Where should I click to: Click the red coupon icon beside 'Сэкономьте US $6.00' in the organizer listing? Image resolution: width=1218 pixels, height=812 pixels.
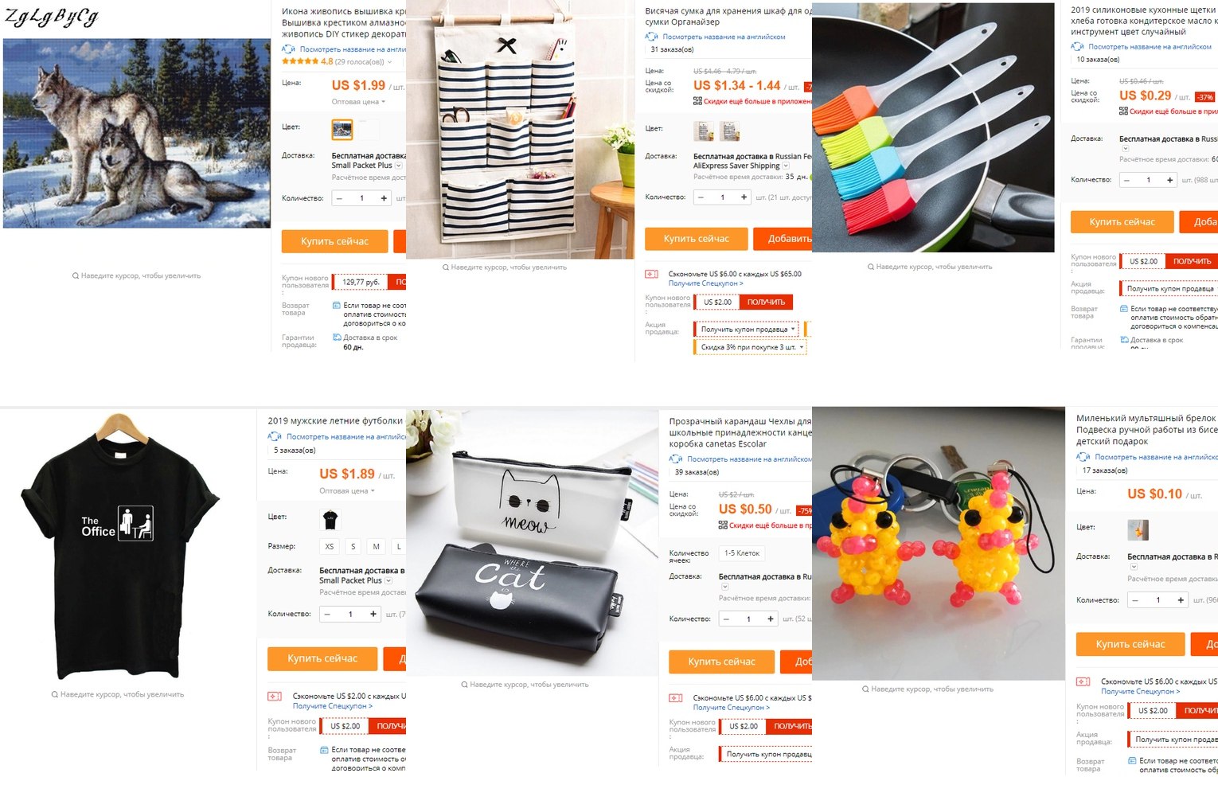(651, 274)
